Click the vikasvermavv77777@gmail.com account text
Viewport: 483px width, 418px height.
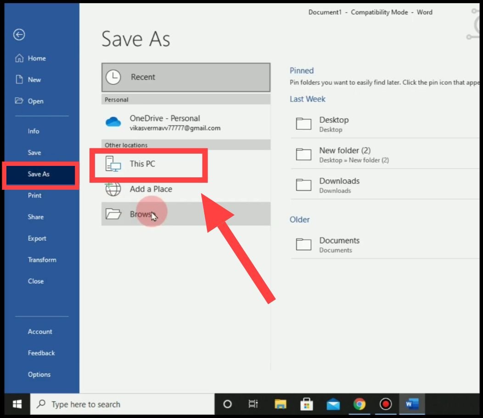coord(175,128)
